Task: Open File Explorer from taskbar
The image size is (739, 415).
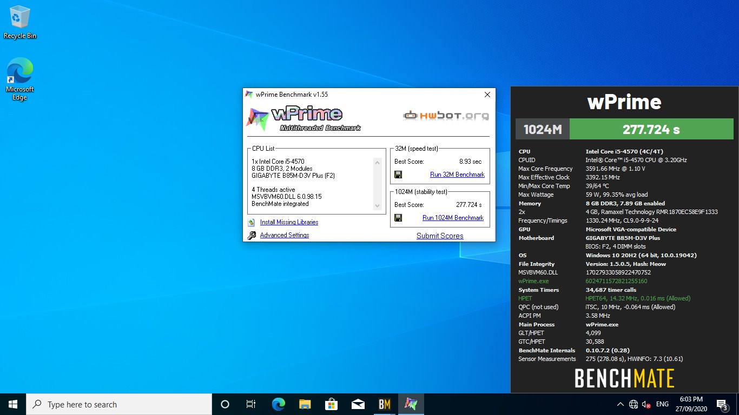Action: pyautogui.click(x=305, y=404)
